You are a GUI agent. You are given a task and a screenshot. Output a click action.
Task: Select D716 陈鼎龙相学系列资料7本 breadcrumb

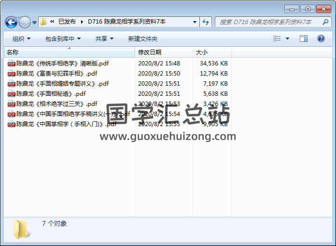[x=127, y=22]
